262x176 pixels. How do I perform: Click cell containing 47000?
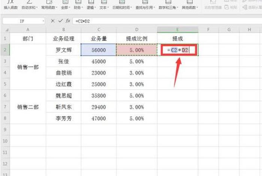pos(99,118)
